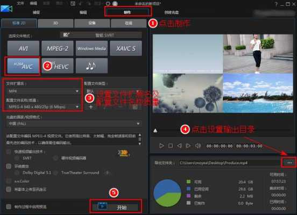Click the preview volume speaker icon

[198, 146]
